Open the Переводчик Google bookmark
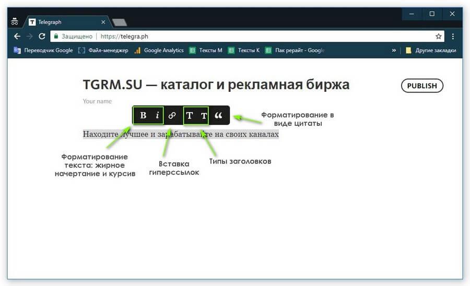This screenshot has height=286, width=470. [x=43, y=51]
